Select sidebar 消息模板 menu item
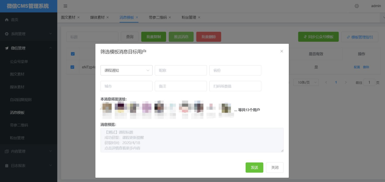385x182 pixels. (29, 113)
